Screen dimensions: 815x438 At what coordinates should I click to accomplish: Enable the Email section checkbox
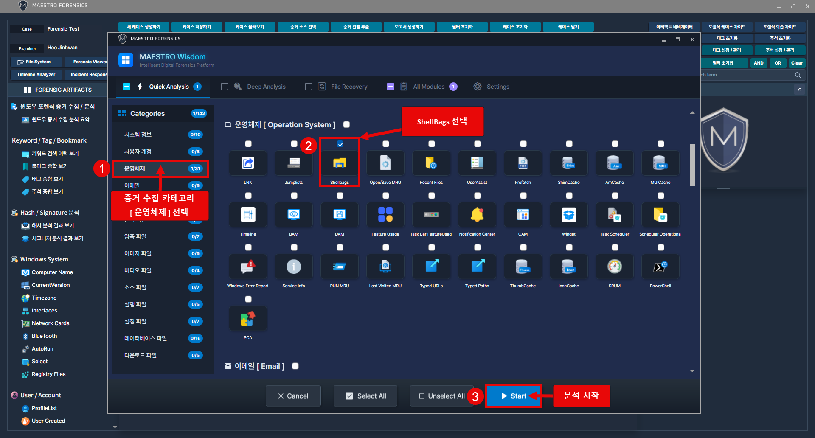tap(295, 366)
